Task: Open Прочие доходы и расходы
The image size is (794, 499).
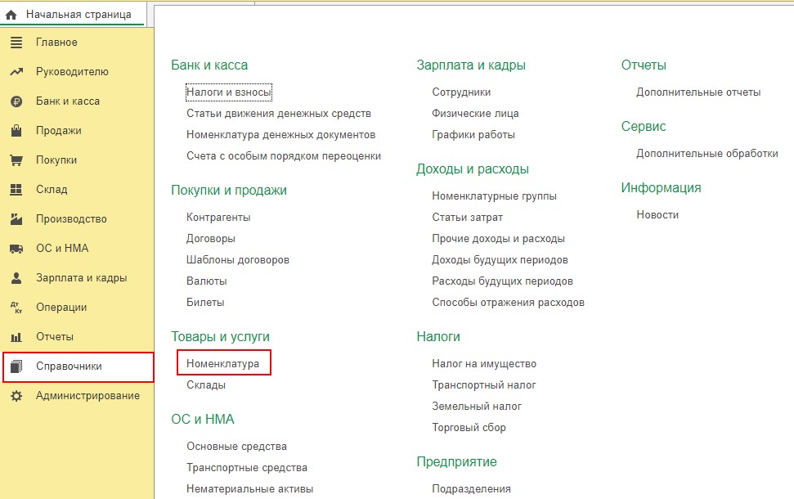Action: point(498,239)
